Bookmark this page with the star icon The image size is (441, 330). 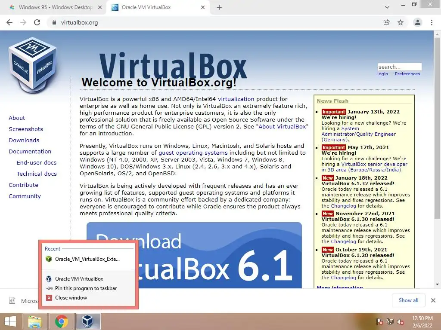401,22
